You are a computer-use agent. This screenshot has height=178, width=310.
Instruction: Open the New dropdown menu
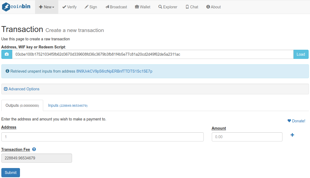click(47, 7)
